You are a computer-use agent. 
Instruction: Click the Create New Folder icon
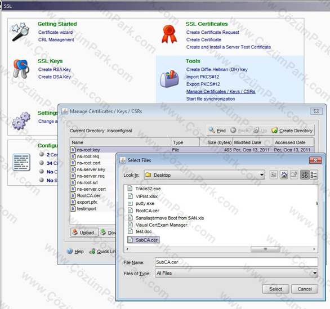pos(294,175)
